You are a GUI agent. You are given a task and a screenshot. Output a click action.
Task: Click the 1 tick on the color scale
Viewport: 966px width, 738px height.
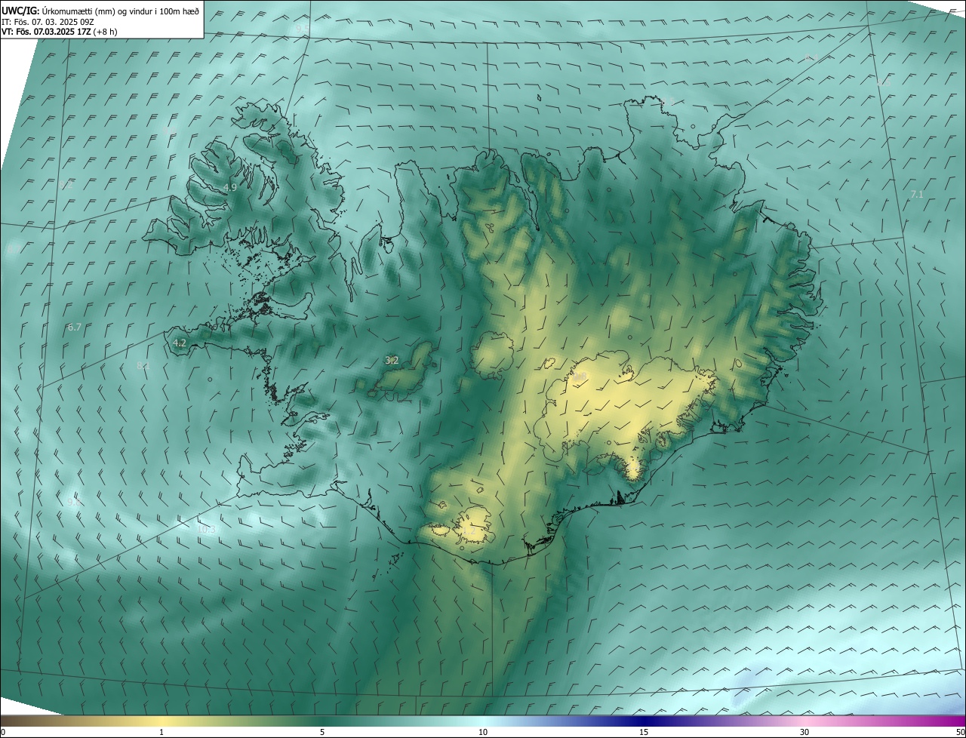click(x=162, y=732)
